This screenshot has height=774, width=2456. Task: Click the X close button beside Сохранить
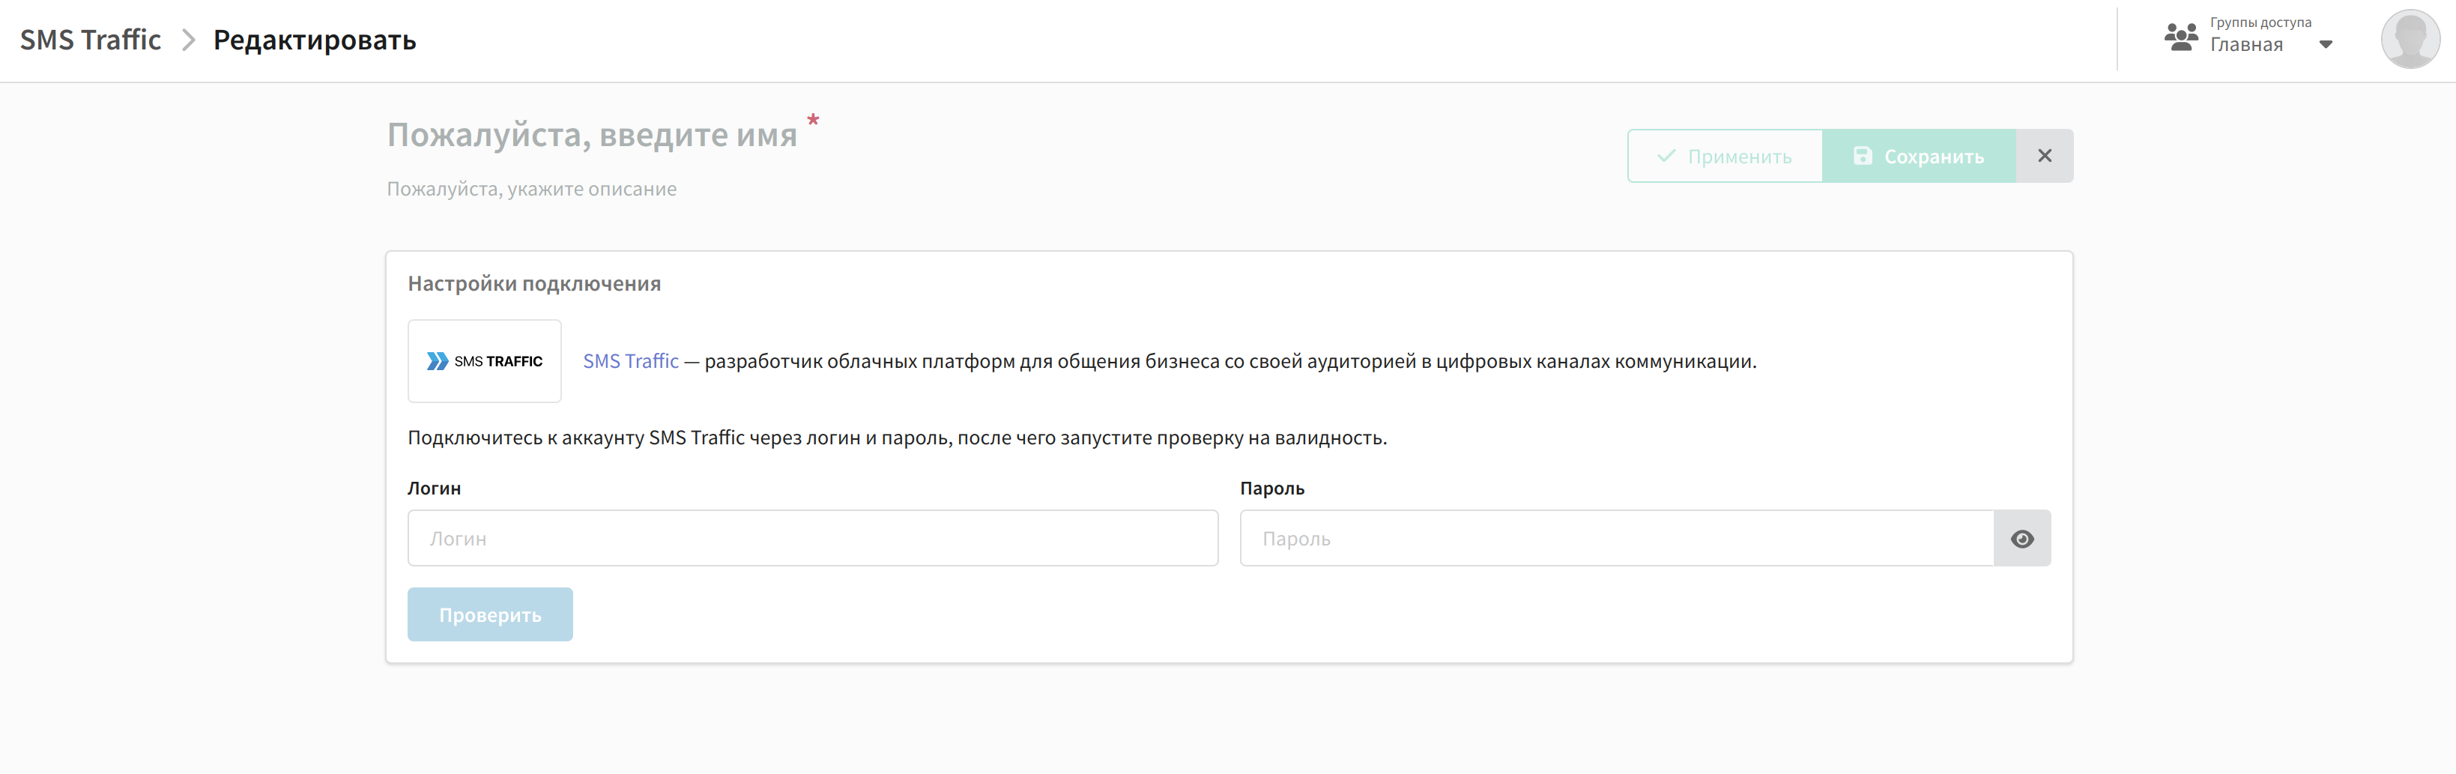tap(2044, 157)
